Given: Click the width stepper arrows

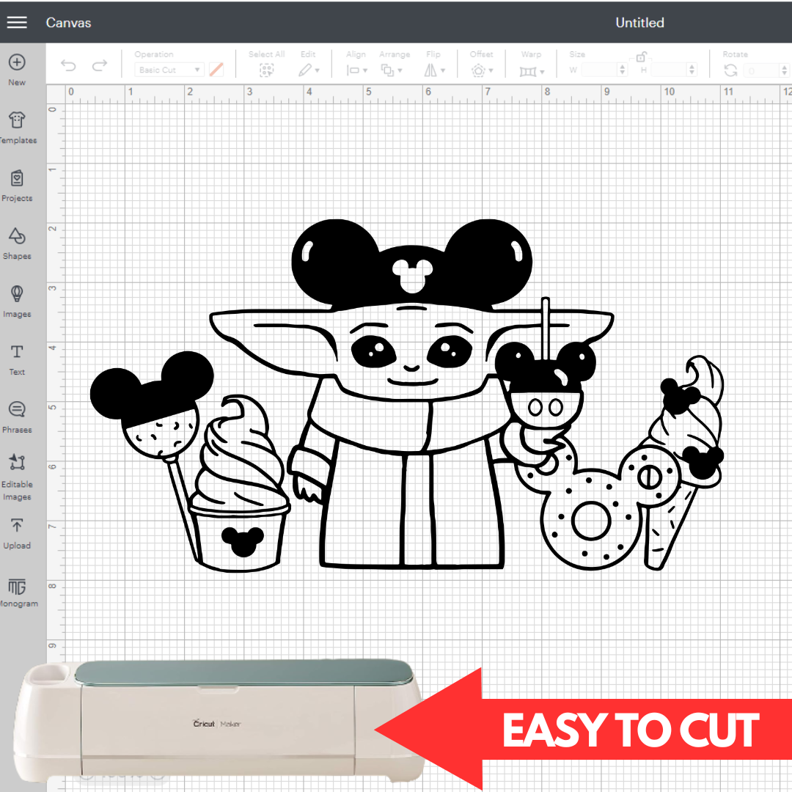Looking at the screenshot, I should (623, 70).
